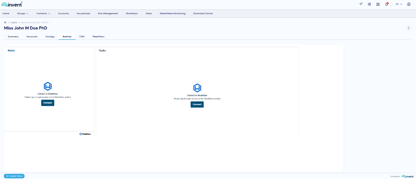Open the notifications bell
The image size is (416, 180).
point(386,4)
